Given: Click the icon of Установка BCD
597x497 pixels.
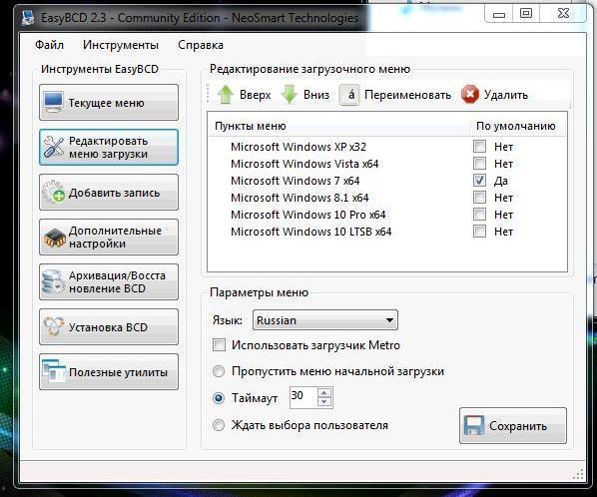Looking at the screenshot, I should pos(54,326).
